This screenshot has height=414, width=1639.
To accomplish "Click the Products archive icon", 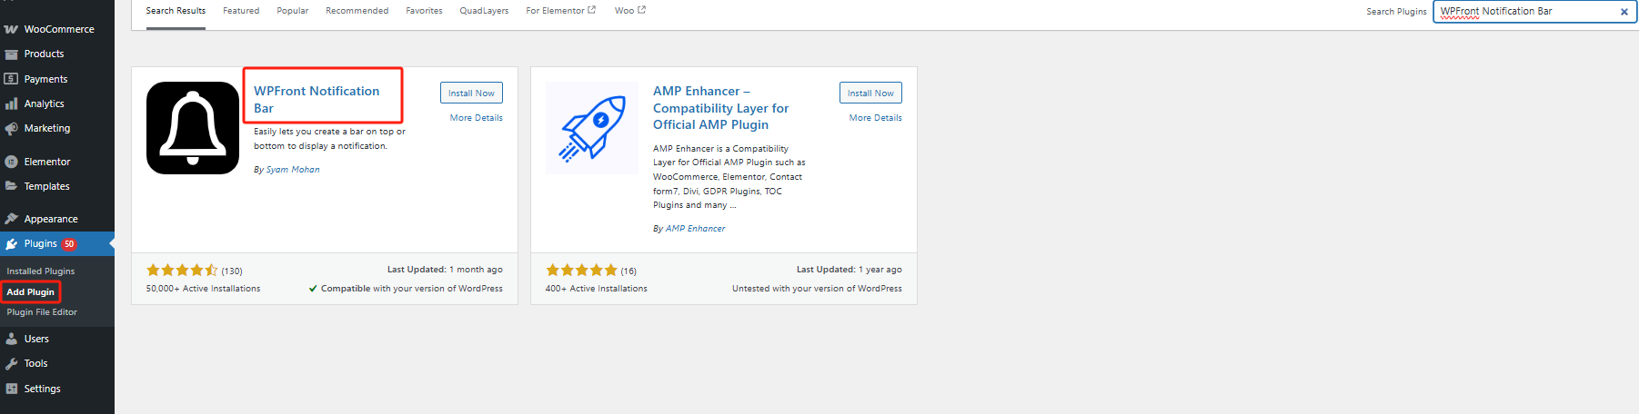I will (x=11, y=54).
